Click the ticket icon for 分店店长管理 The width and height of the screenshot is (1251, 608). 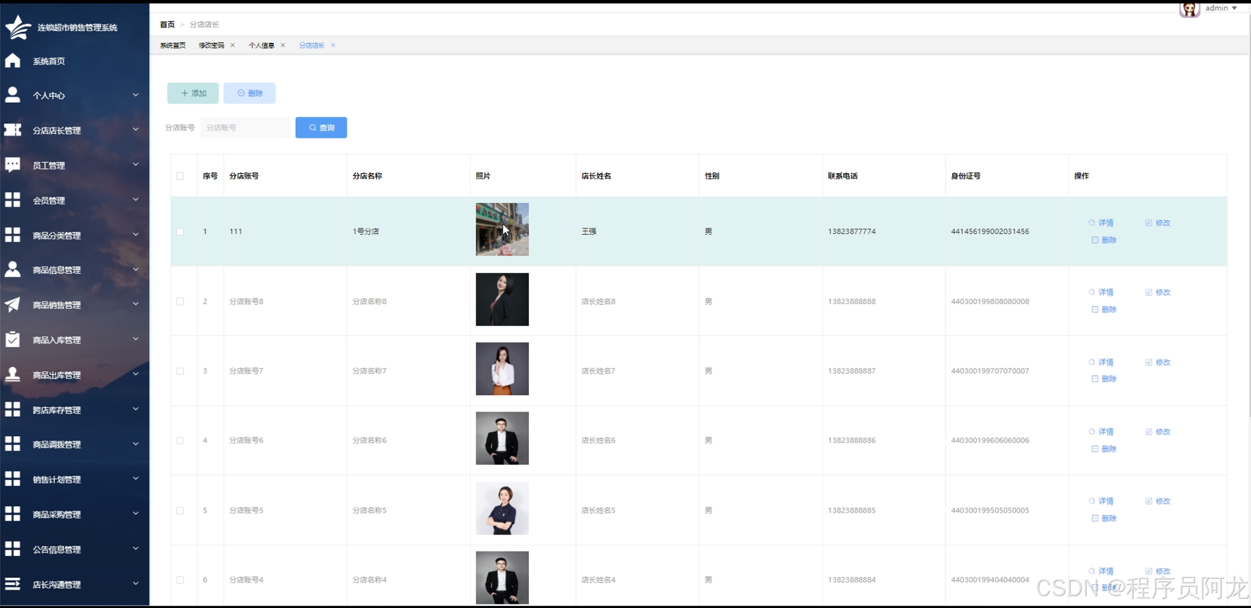[13, 130]
